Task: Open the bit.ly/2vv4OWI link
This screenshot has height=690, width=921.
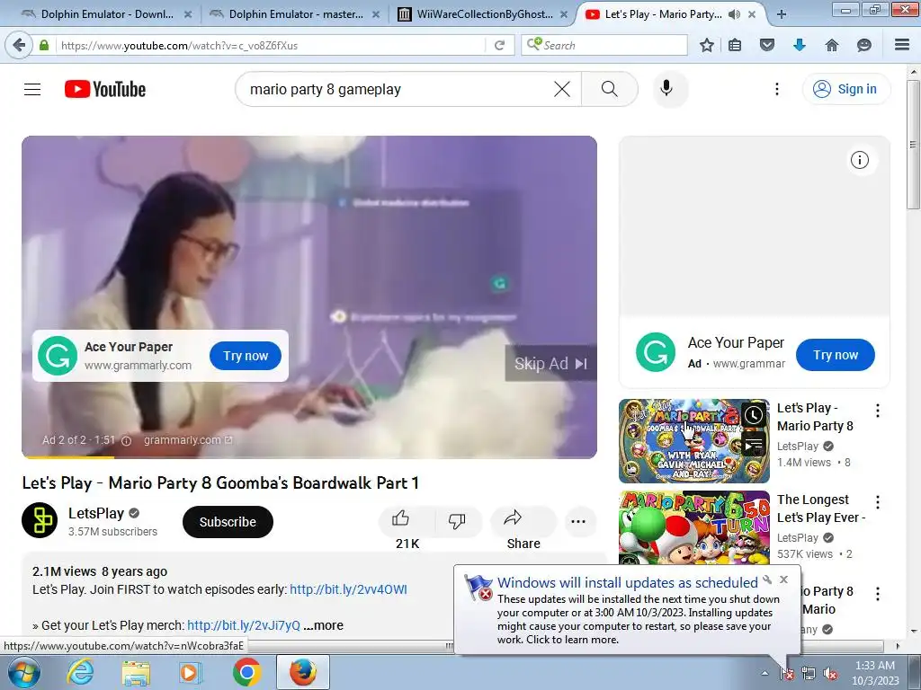Action: click(348, 589)
